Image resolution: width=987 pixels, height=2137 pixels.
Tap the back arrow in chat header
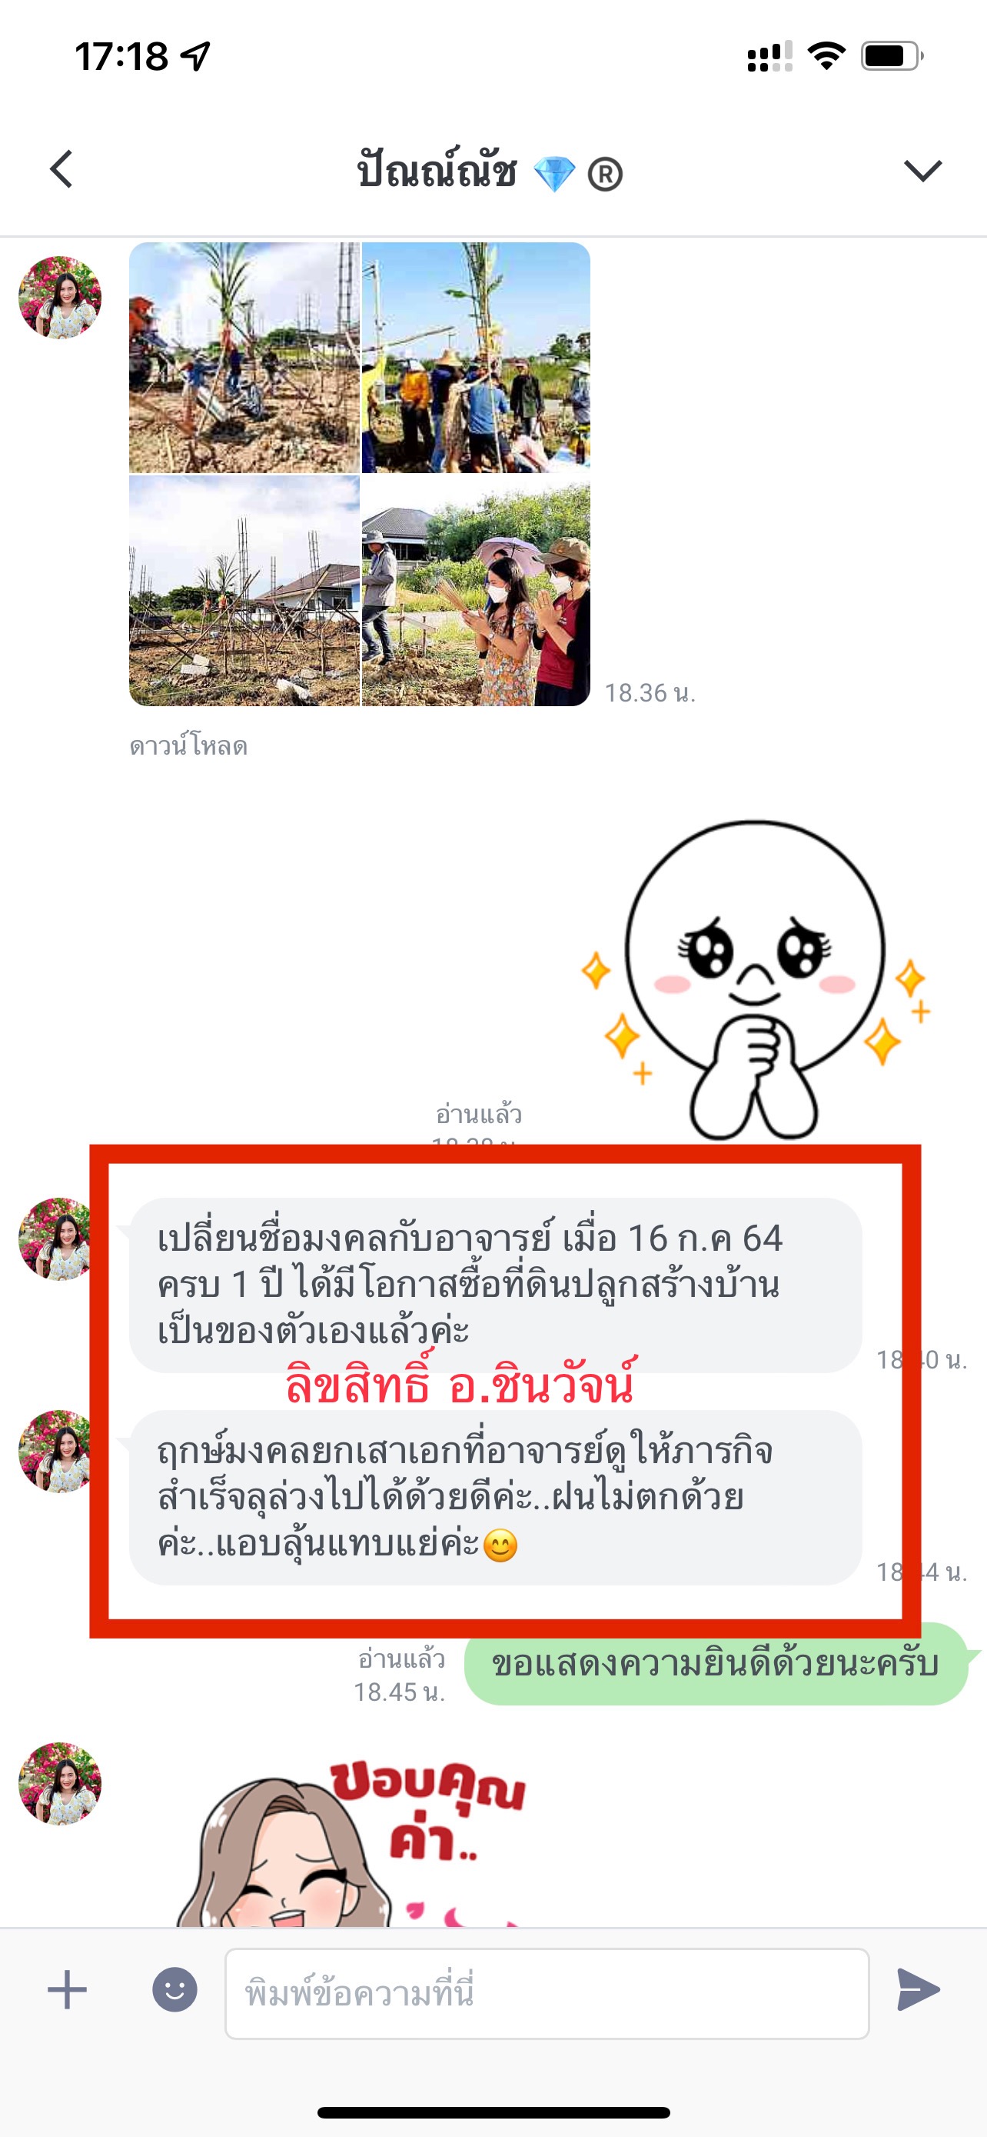62,169
